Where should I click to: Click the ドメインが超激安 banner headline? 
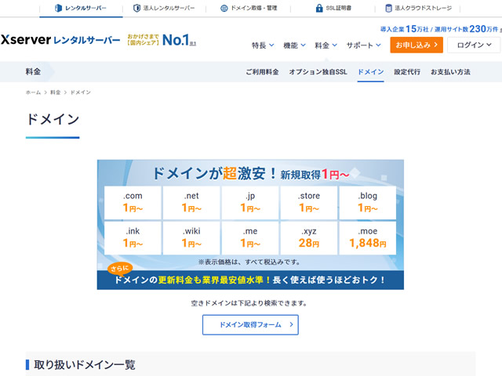tap(251, 174)
